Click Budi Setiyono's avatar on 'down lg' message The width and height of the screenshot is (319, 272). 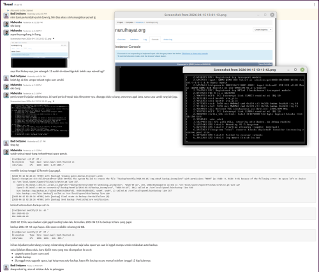point(6,15)
